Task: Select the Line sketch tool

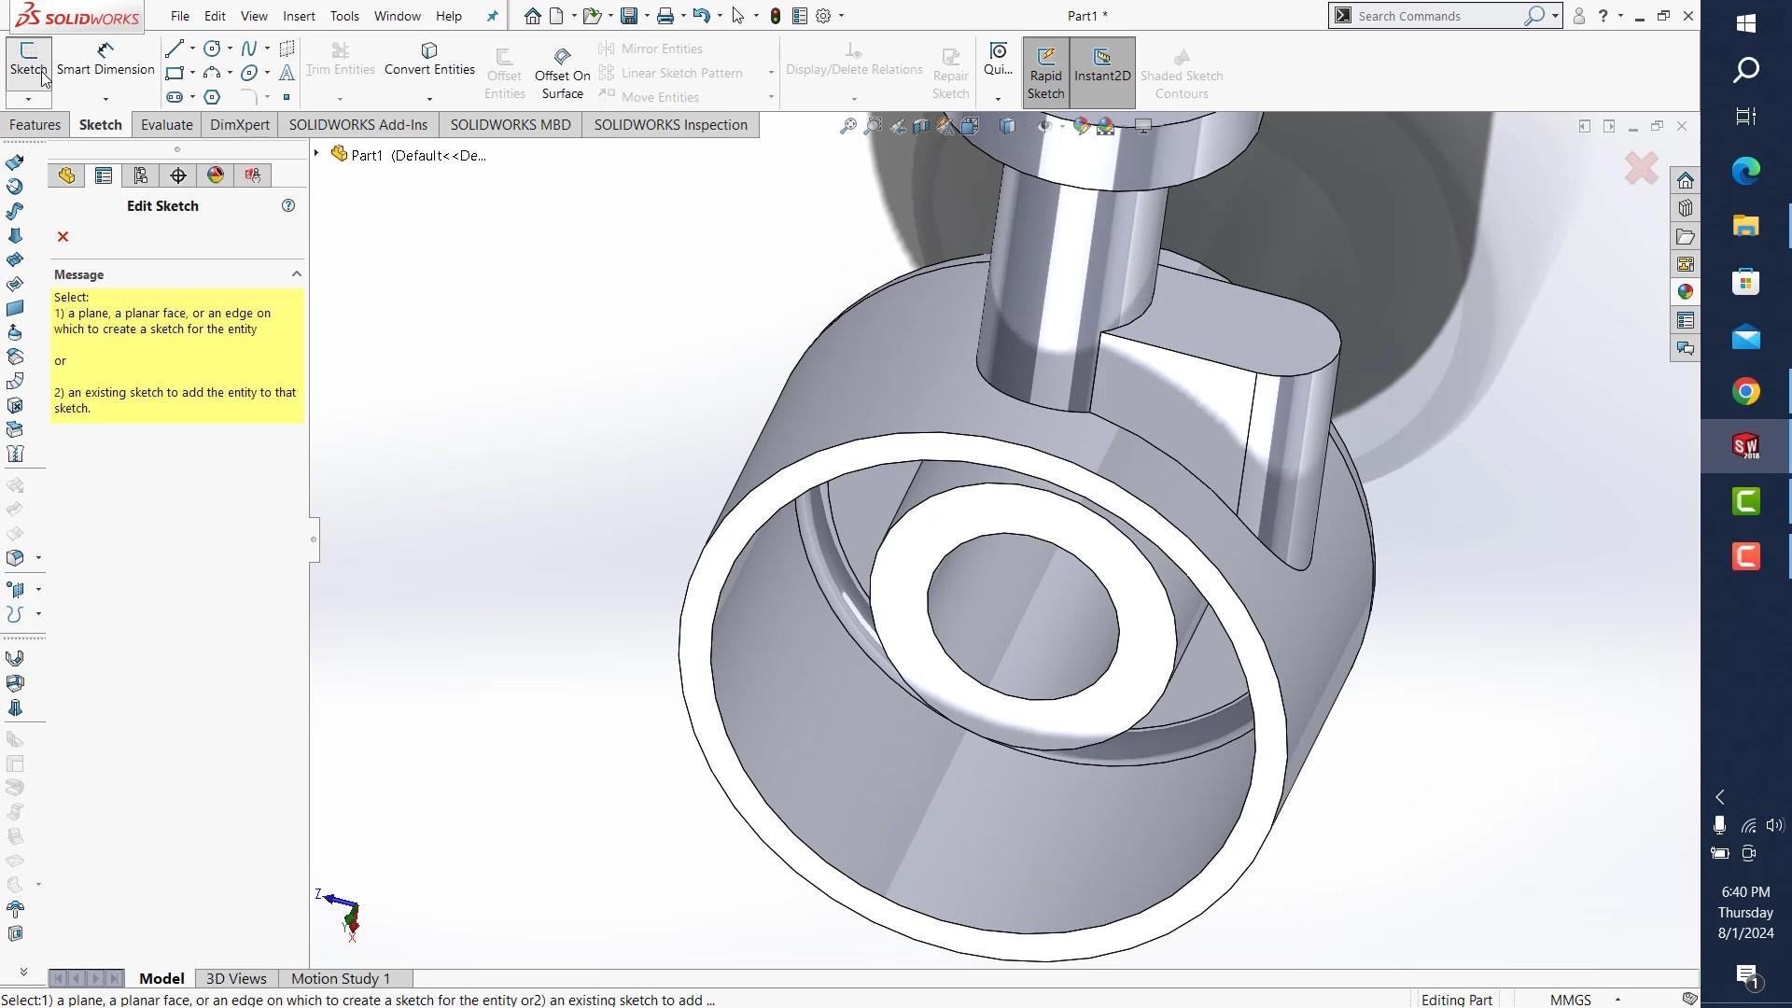Action: [174, 49]
